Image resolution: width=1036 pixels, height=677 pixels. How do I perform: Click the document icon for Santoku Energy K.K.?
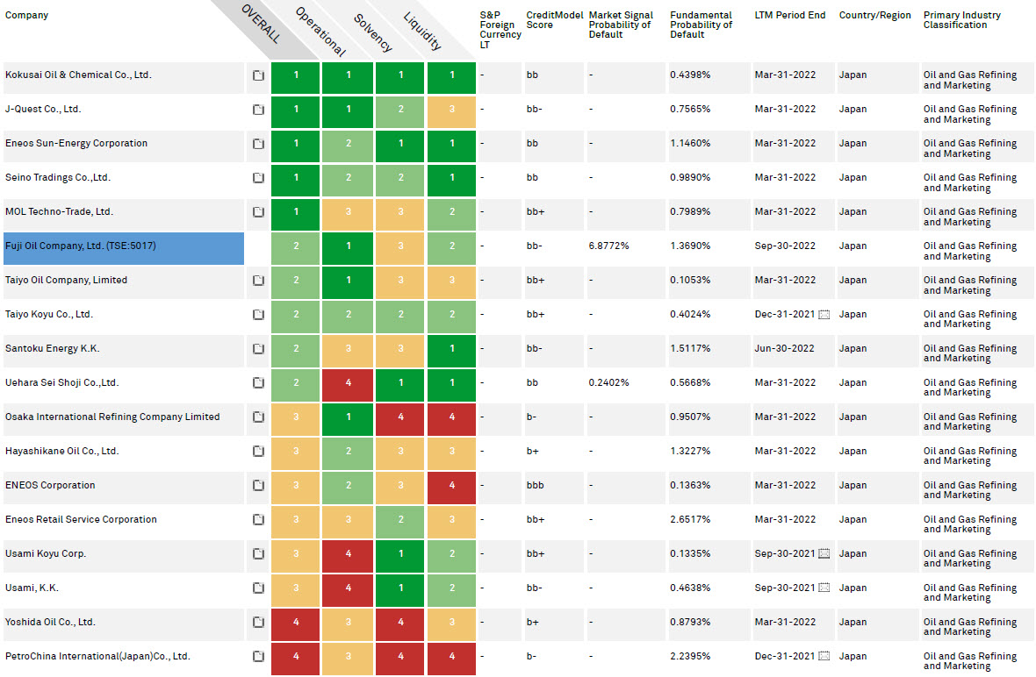point(258,349)
